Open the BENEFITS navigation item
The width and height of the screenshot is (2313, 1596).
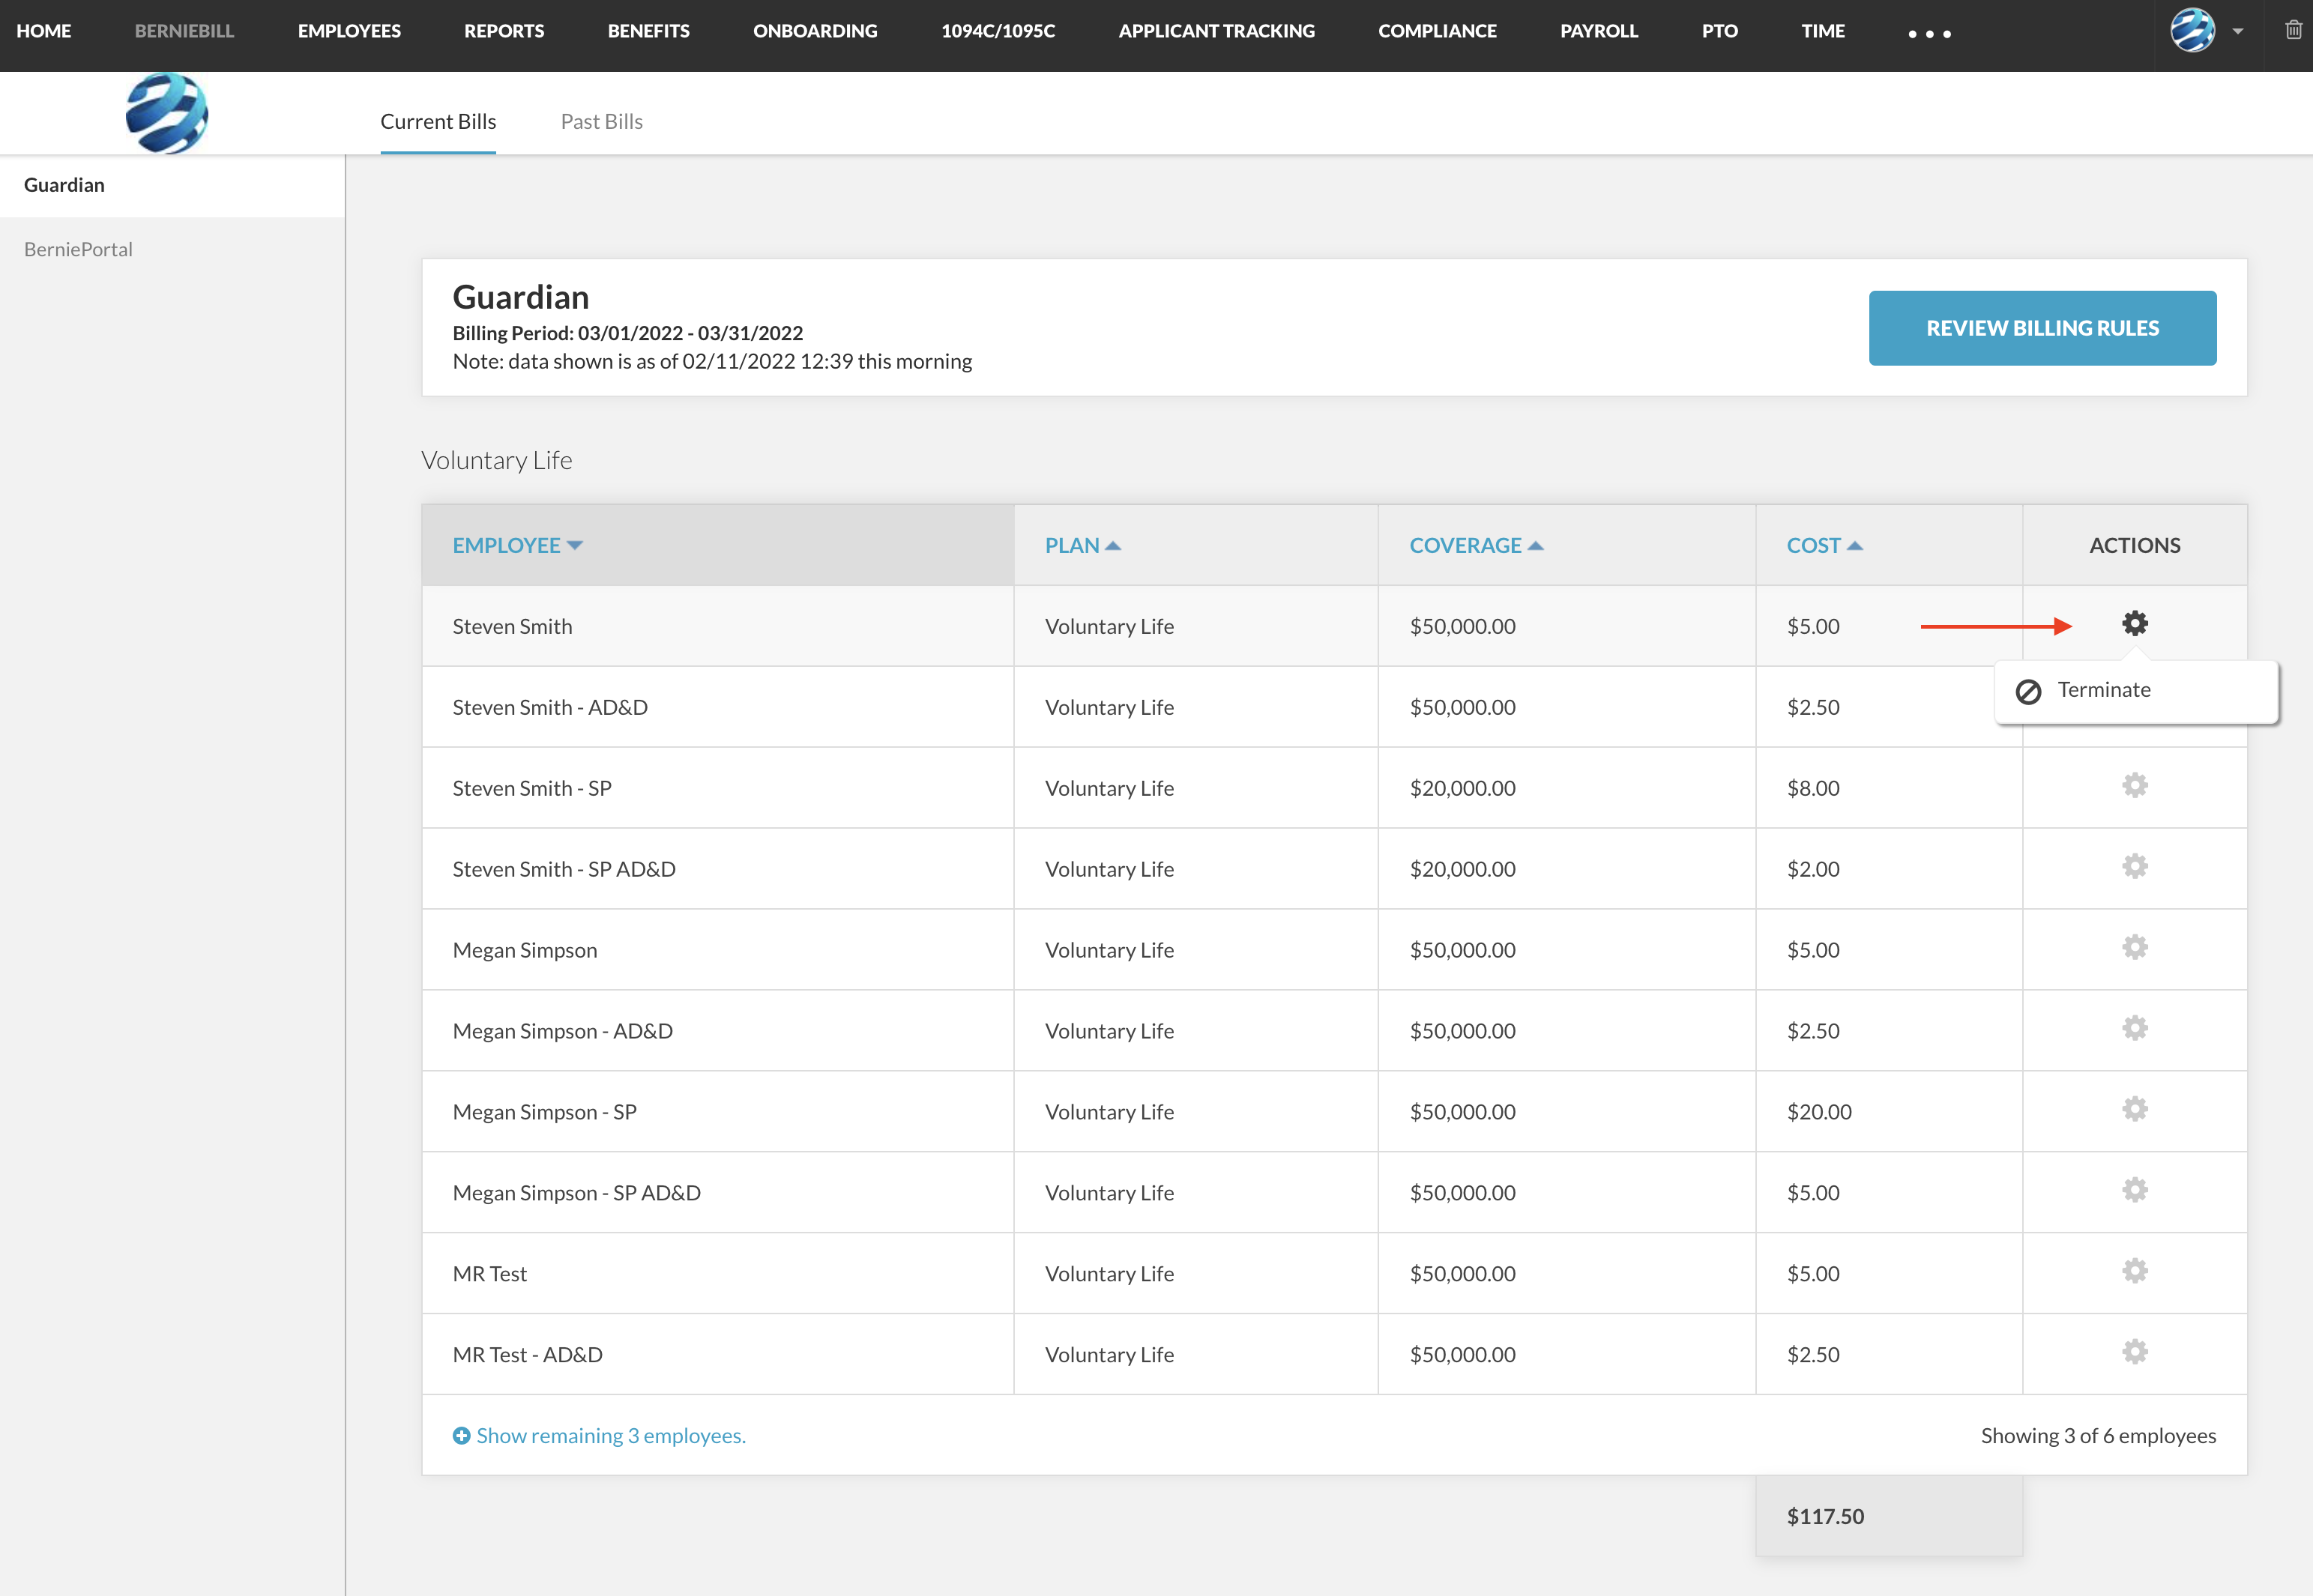(649, 31)
